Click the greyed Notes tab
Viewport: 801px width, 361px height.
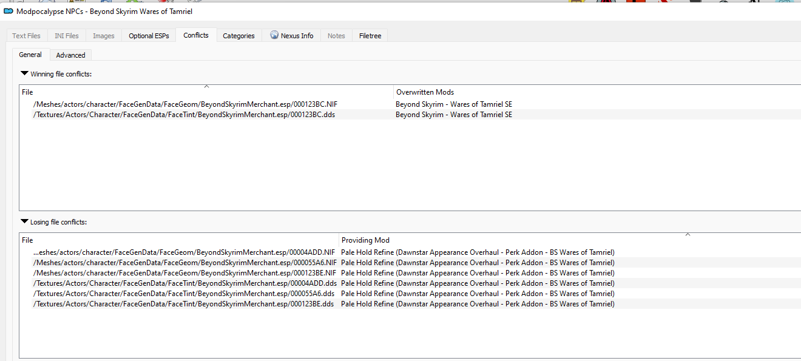coord(336,36)
